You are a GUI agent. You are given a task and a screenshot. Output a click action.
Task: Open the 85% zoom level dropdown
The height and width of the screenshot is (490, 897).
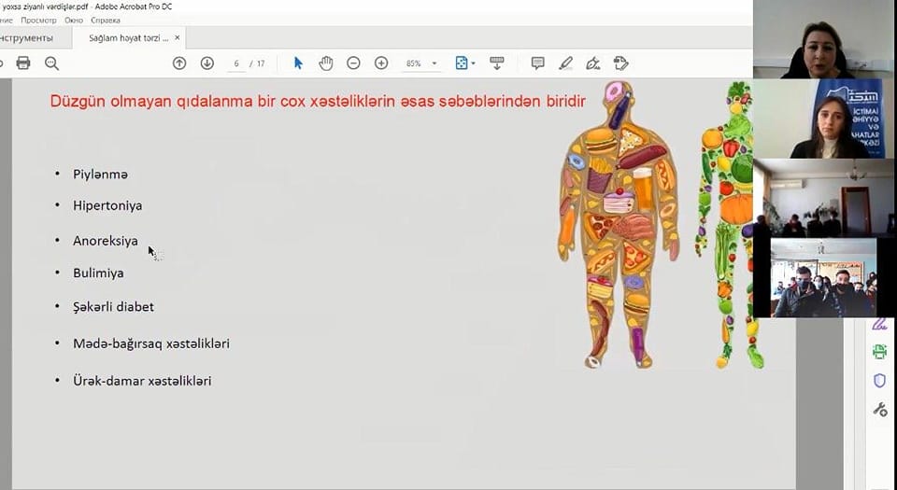(x=434, y=63)
